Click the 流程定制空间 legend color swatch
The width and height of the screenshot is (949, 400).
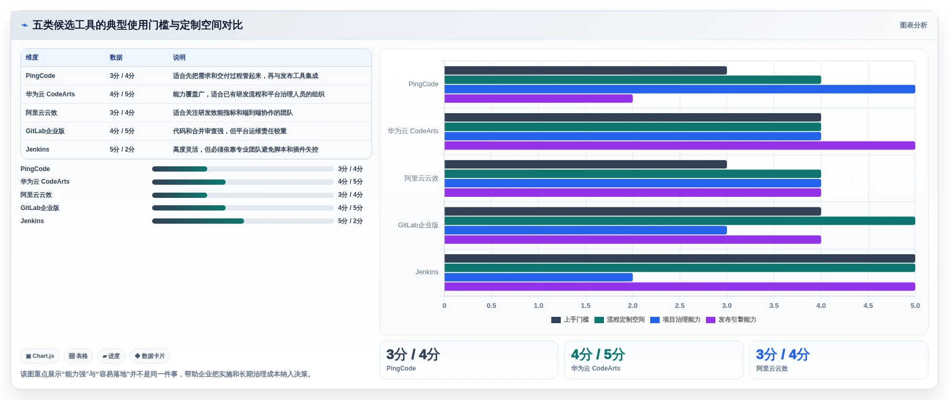[x=599, y=320]
